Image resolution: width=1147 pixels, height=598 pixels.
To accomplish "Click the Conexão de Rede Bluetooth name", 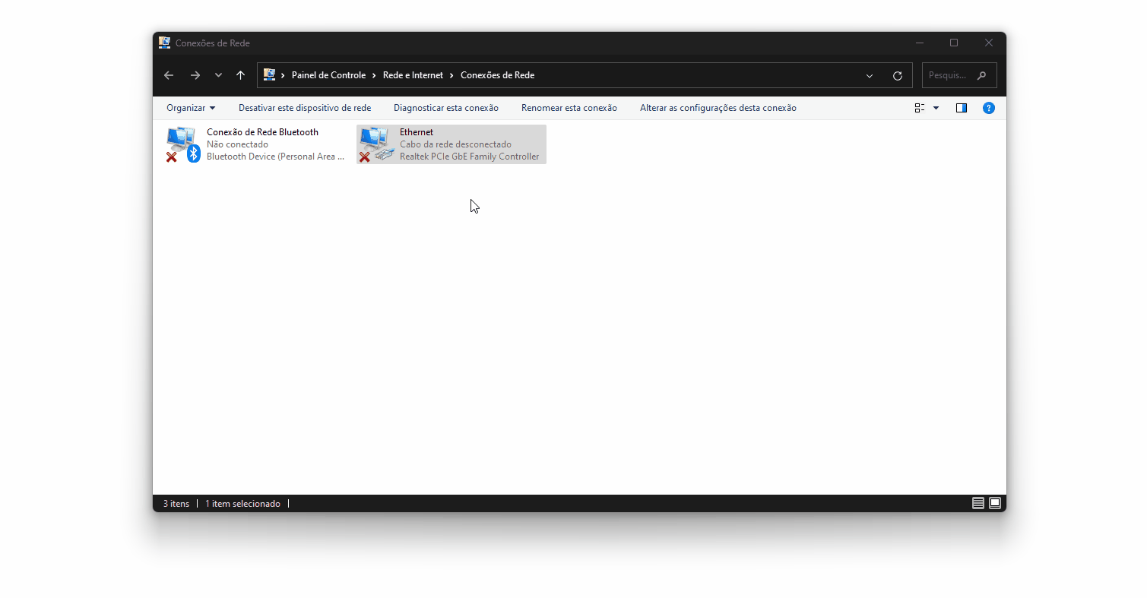I will [262, 132].
